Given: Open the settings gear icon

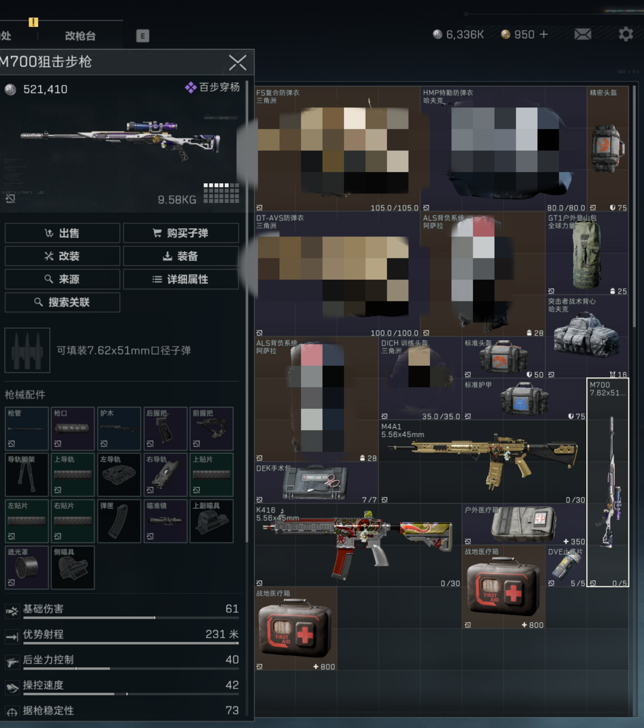Looking at the screenshot, I should [626, 35].
